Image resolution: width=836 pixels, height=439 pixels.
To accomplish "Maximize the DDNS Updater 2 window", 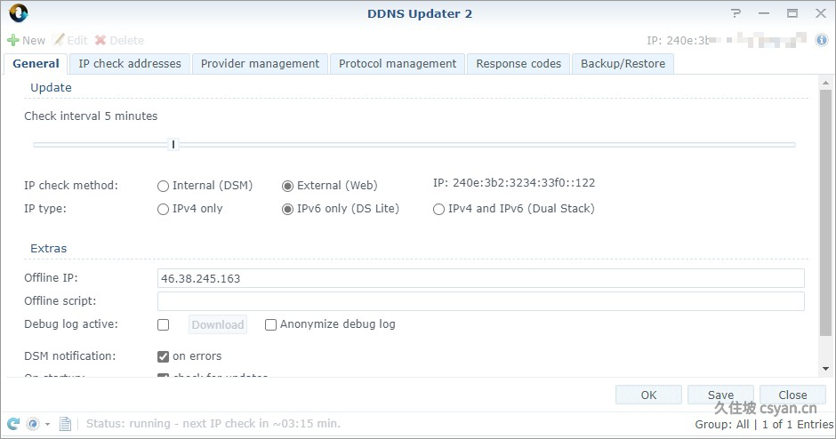I will 792,13.
